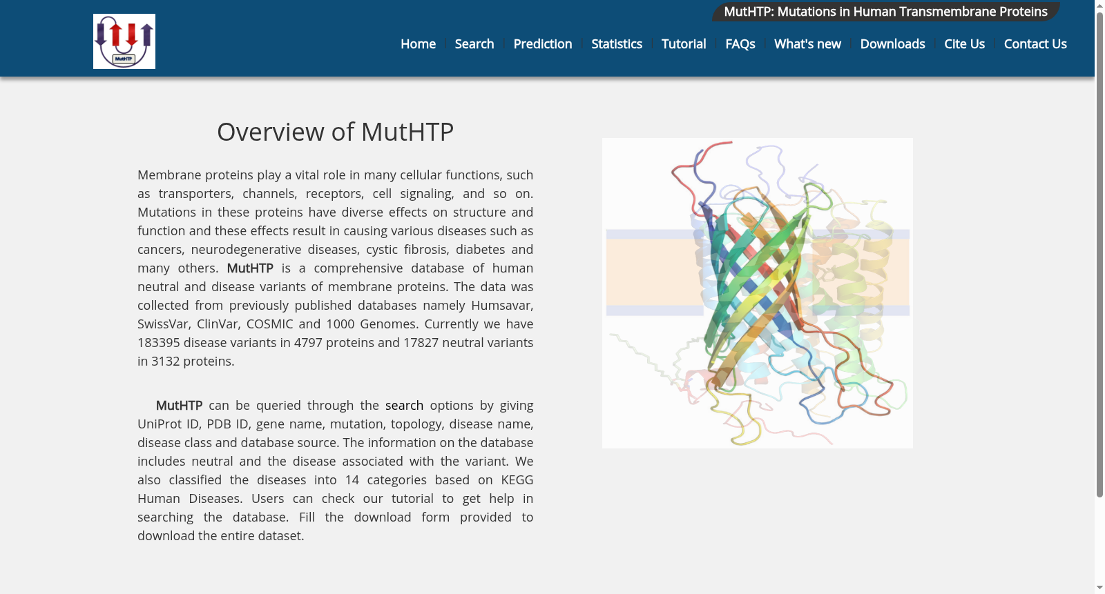View the Statistics page
This screenshot has width=1105, height=594.
click(x=617, y=44)
